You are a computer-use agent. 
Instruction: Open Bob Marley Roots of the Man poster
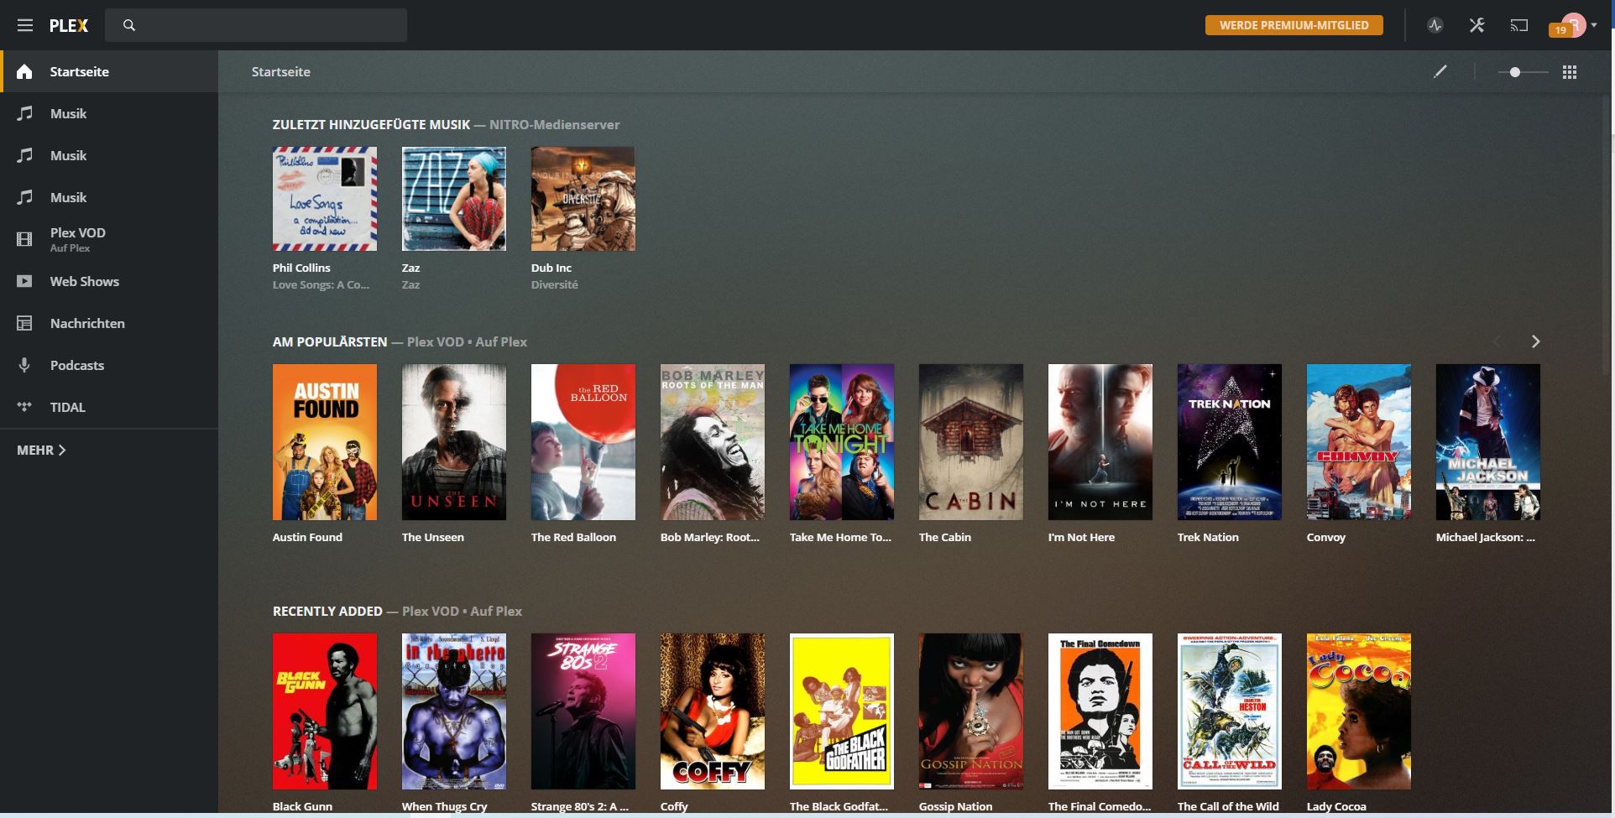713,442
